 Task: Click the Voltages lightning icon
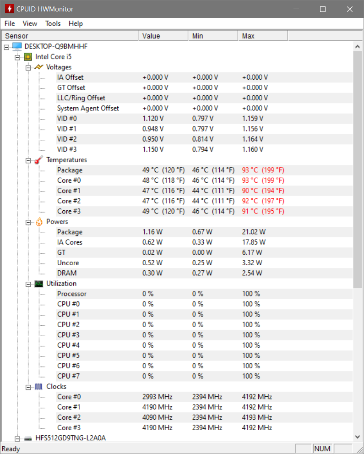pos(39,67)
